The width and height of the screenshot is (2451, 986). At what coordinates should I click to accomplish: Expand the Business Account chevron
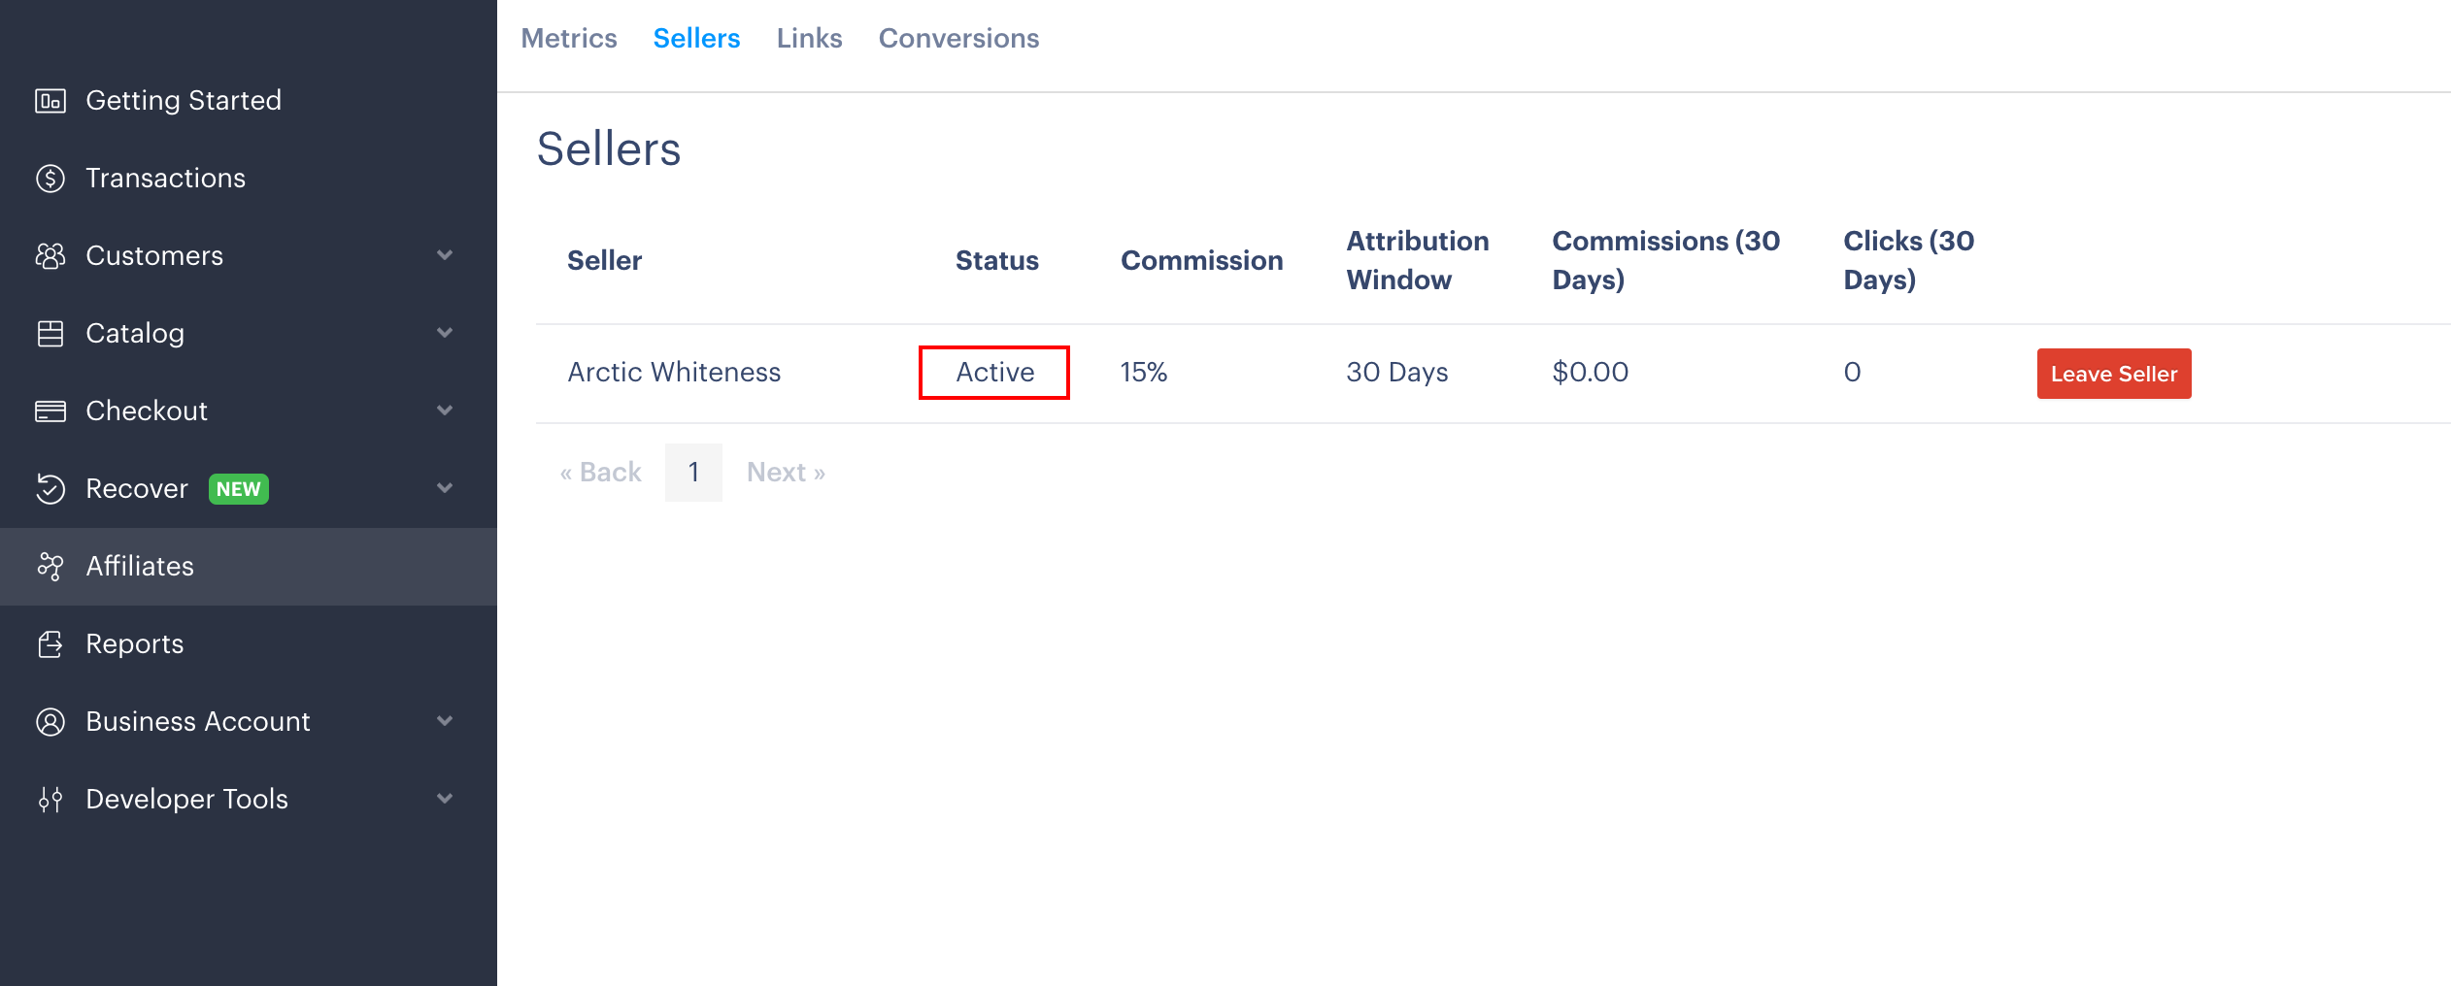coord(445,721)
